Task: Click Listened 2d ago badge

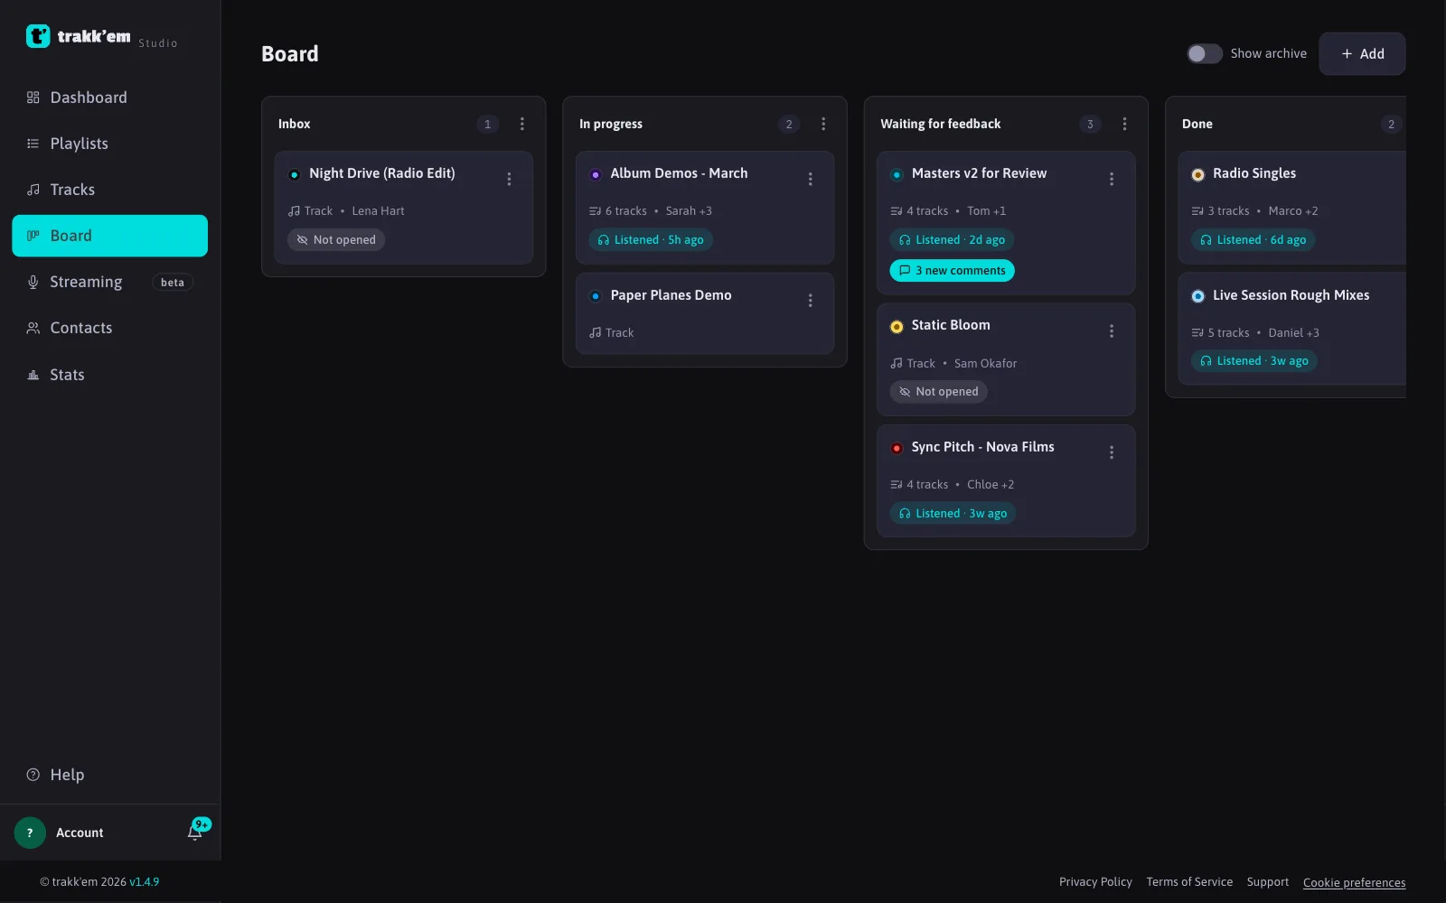Action: [952, 240]
